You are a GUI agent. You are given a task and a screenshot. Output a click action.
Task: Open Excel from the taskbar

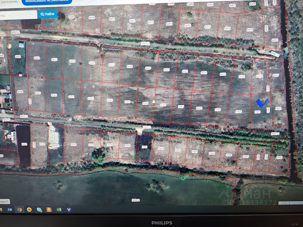coord(59,209)
